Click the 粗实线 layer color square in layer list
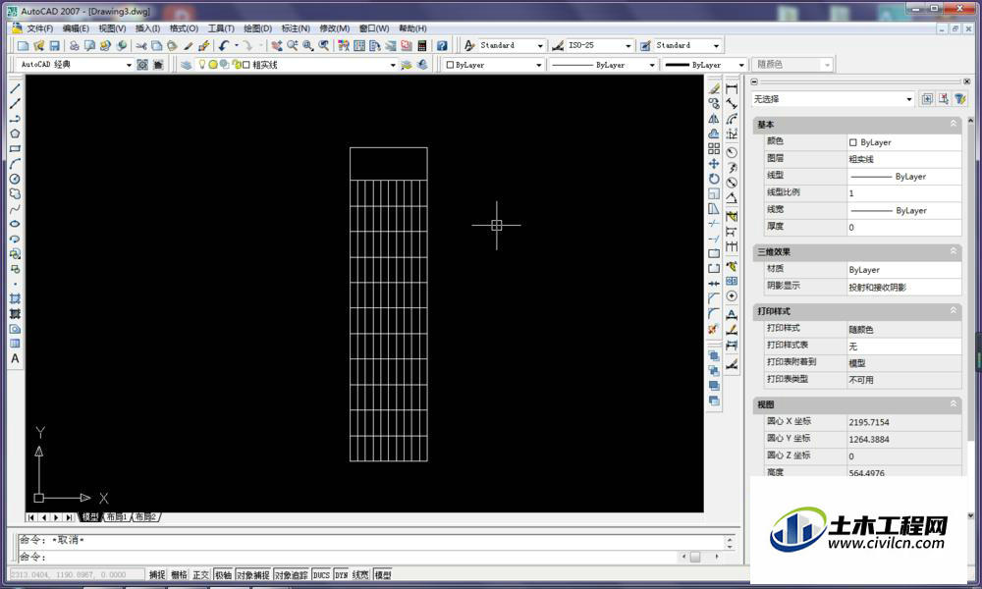 point(246,65)
